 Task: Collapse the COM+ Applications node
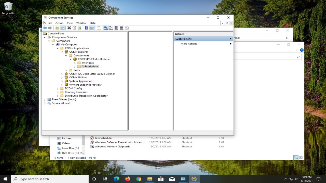(x=58, y=48)
